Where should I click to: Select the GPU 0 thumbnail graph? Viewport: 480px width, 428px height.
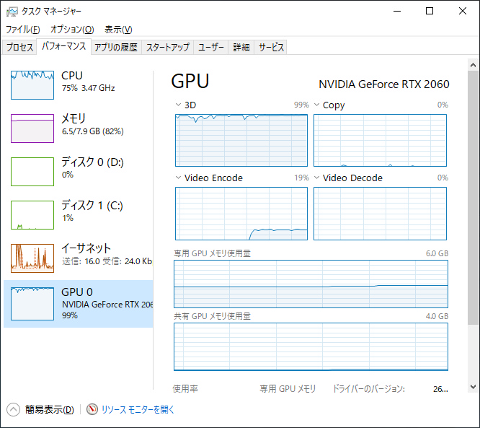pos(32,304)
